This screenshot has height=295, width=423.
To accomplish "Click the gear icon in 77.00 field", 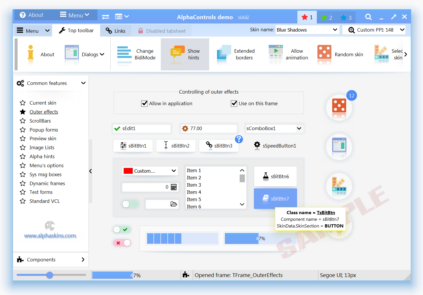I will pyautogui.click(x=185, y=128).
